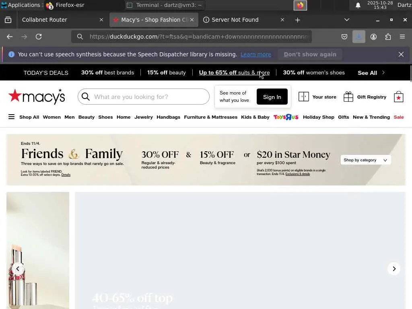
Task: Open Furniture & Mattresses menu
Action: 210,117
